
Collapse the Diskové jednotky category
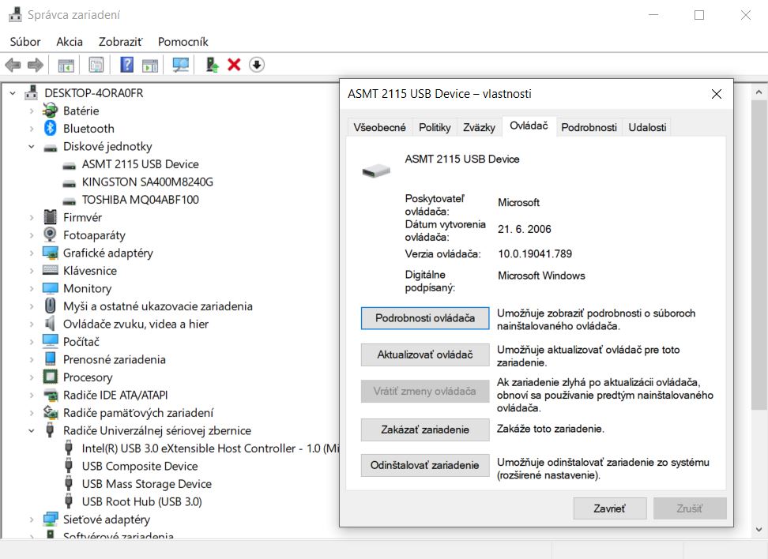pyautogui.click(x=32, y=146)
